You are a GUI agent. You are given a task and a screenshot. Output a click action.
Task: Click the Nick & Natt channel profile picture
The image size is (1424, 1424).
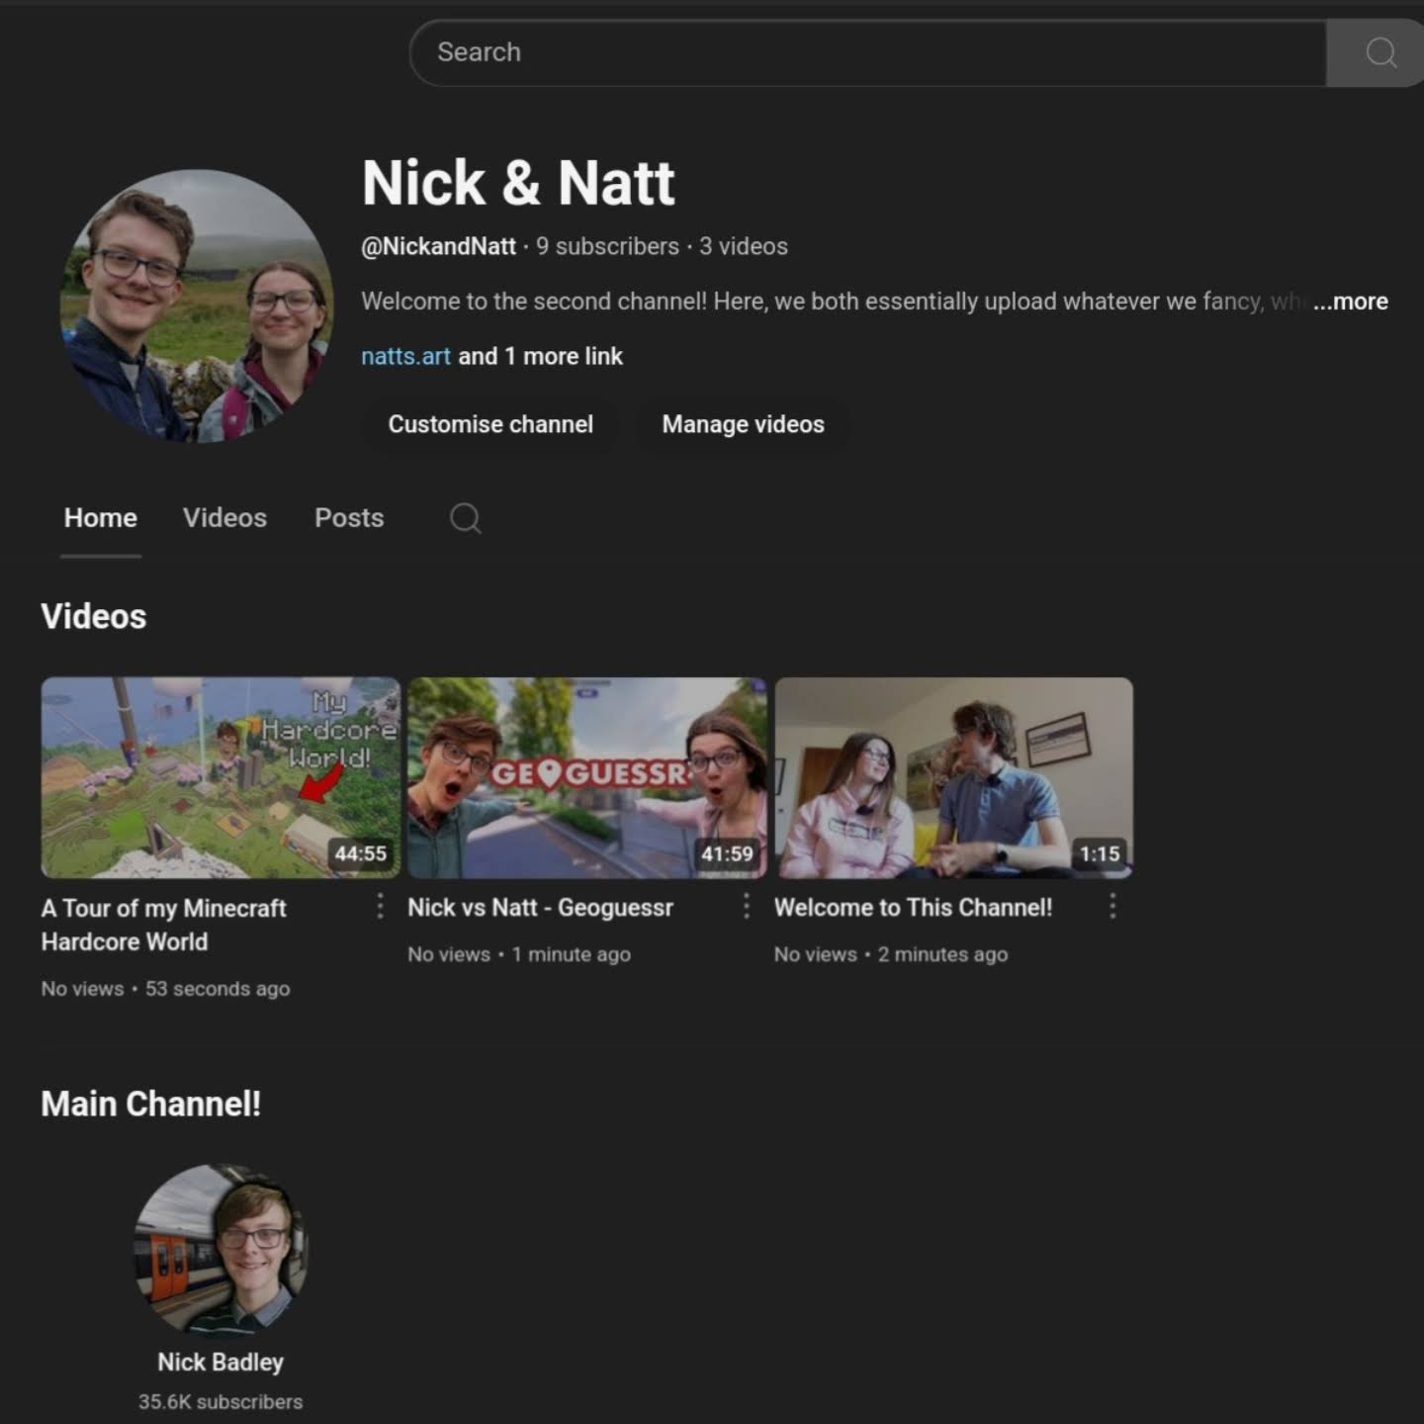(x=198, y=306)
